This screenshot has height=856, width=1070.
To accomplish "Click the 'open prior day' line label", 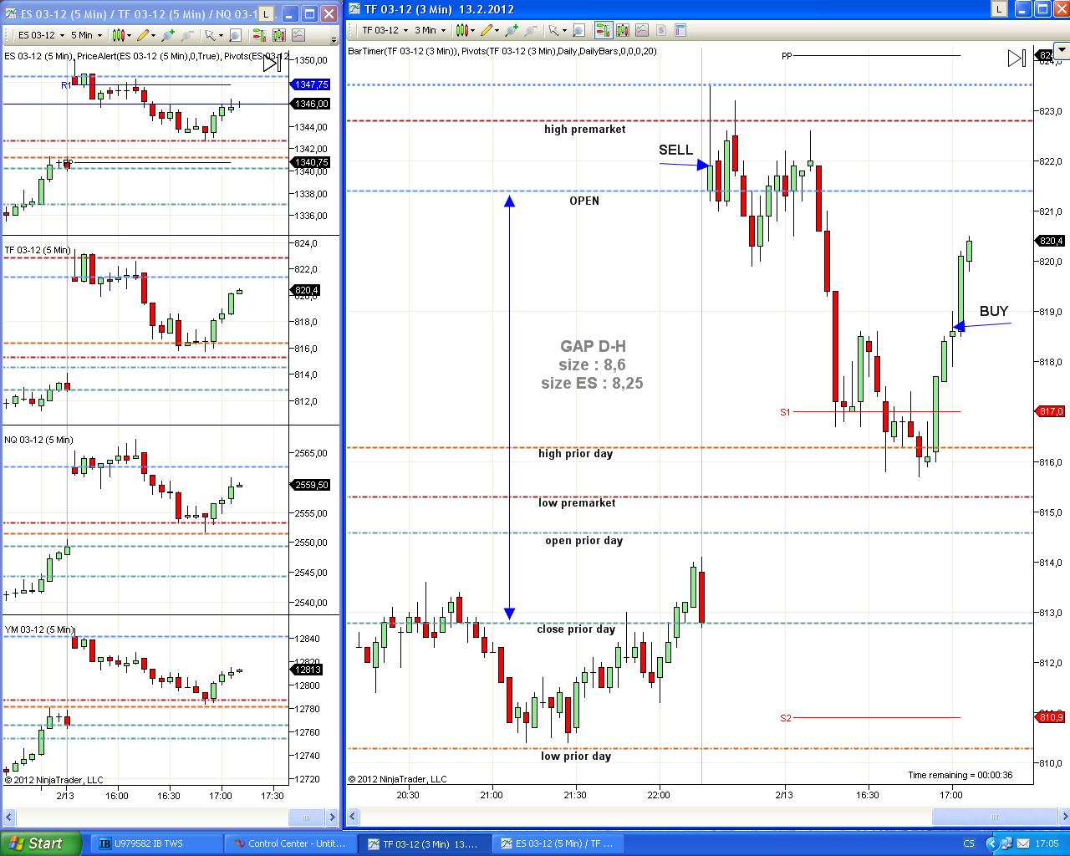I will coord(584,540).
